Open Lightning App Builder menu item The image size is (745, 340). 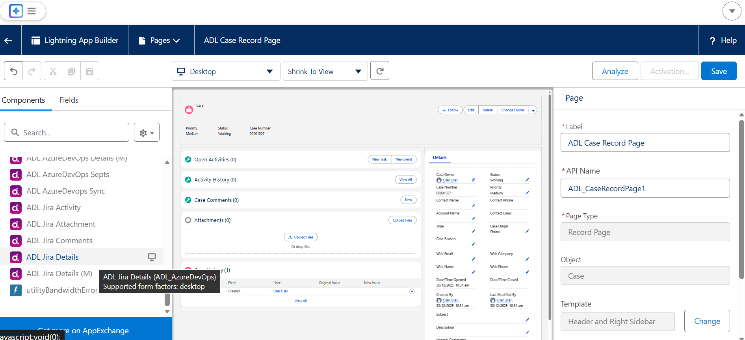coord(75,41)
